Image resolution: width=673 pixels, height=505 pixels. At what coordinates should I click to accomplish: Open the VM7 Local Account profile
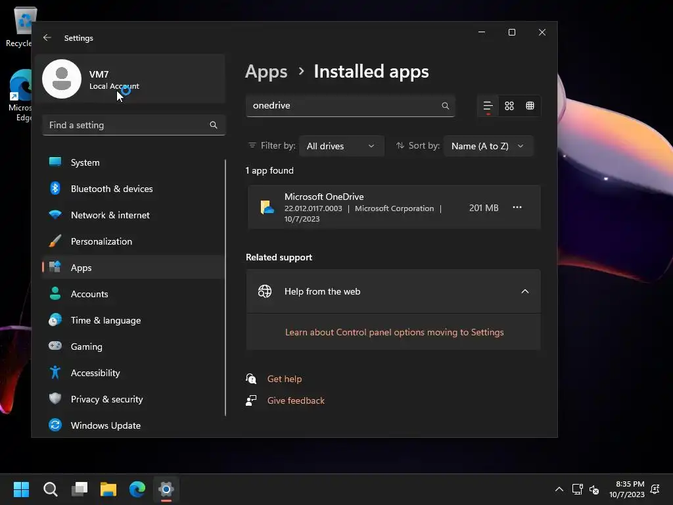(130, 79)
